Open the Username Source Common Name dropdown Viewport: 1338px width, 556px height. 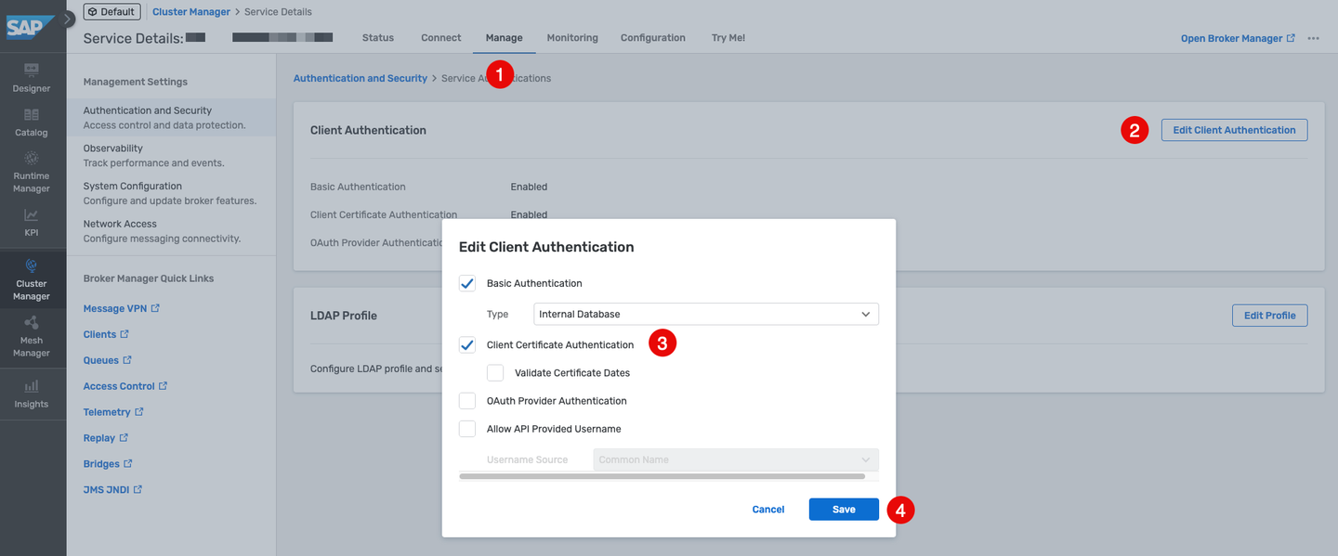click(736, 459)
